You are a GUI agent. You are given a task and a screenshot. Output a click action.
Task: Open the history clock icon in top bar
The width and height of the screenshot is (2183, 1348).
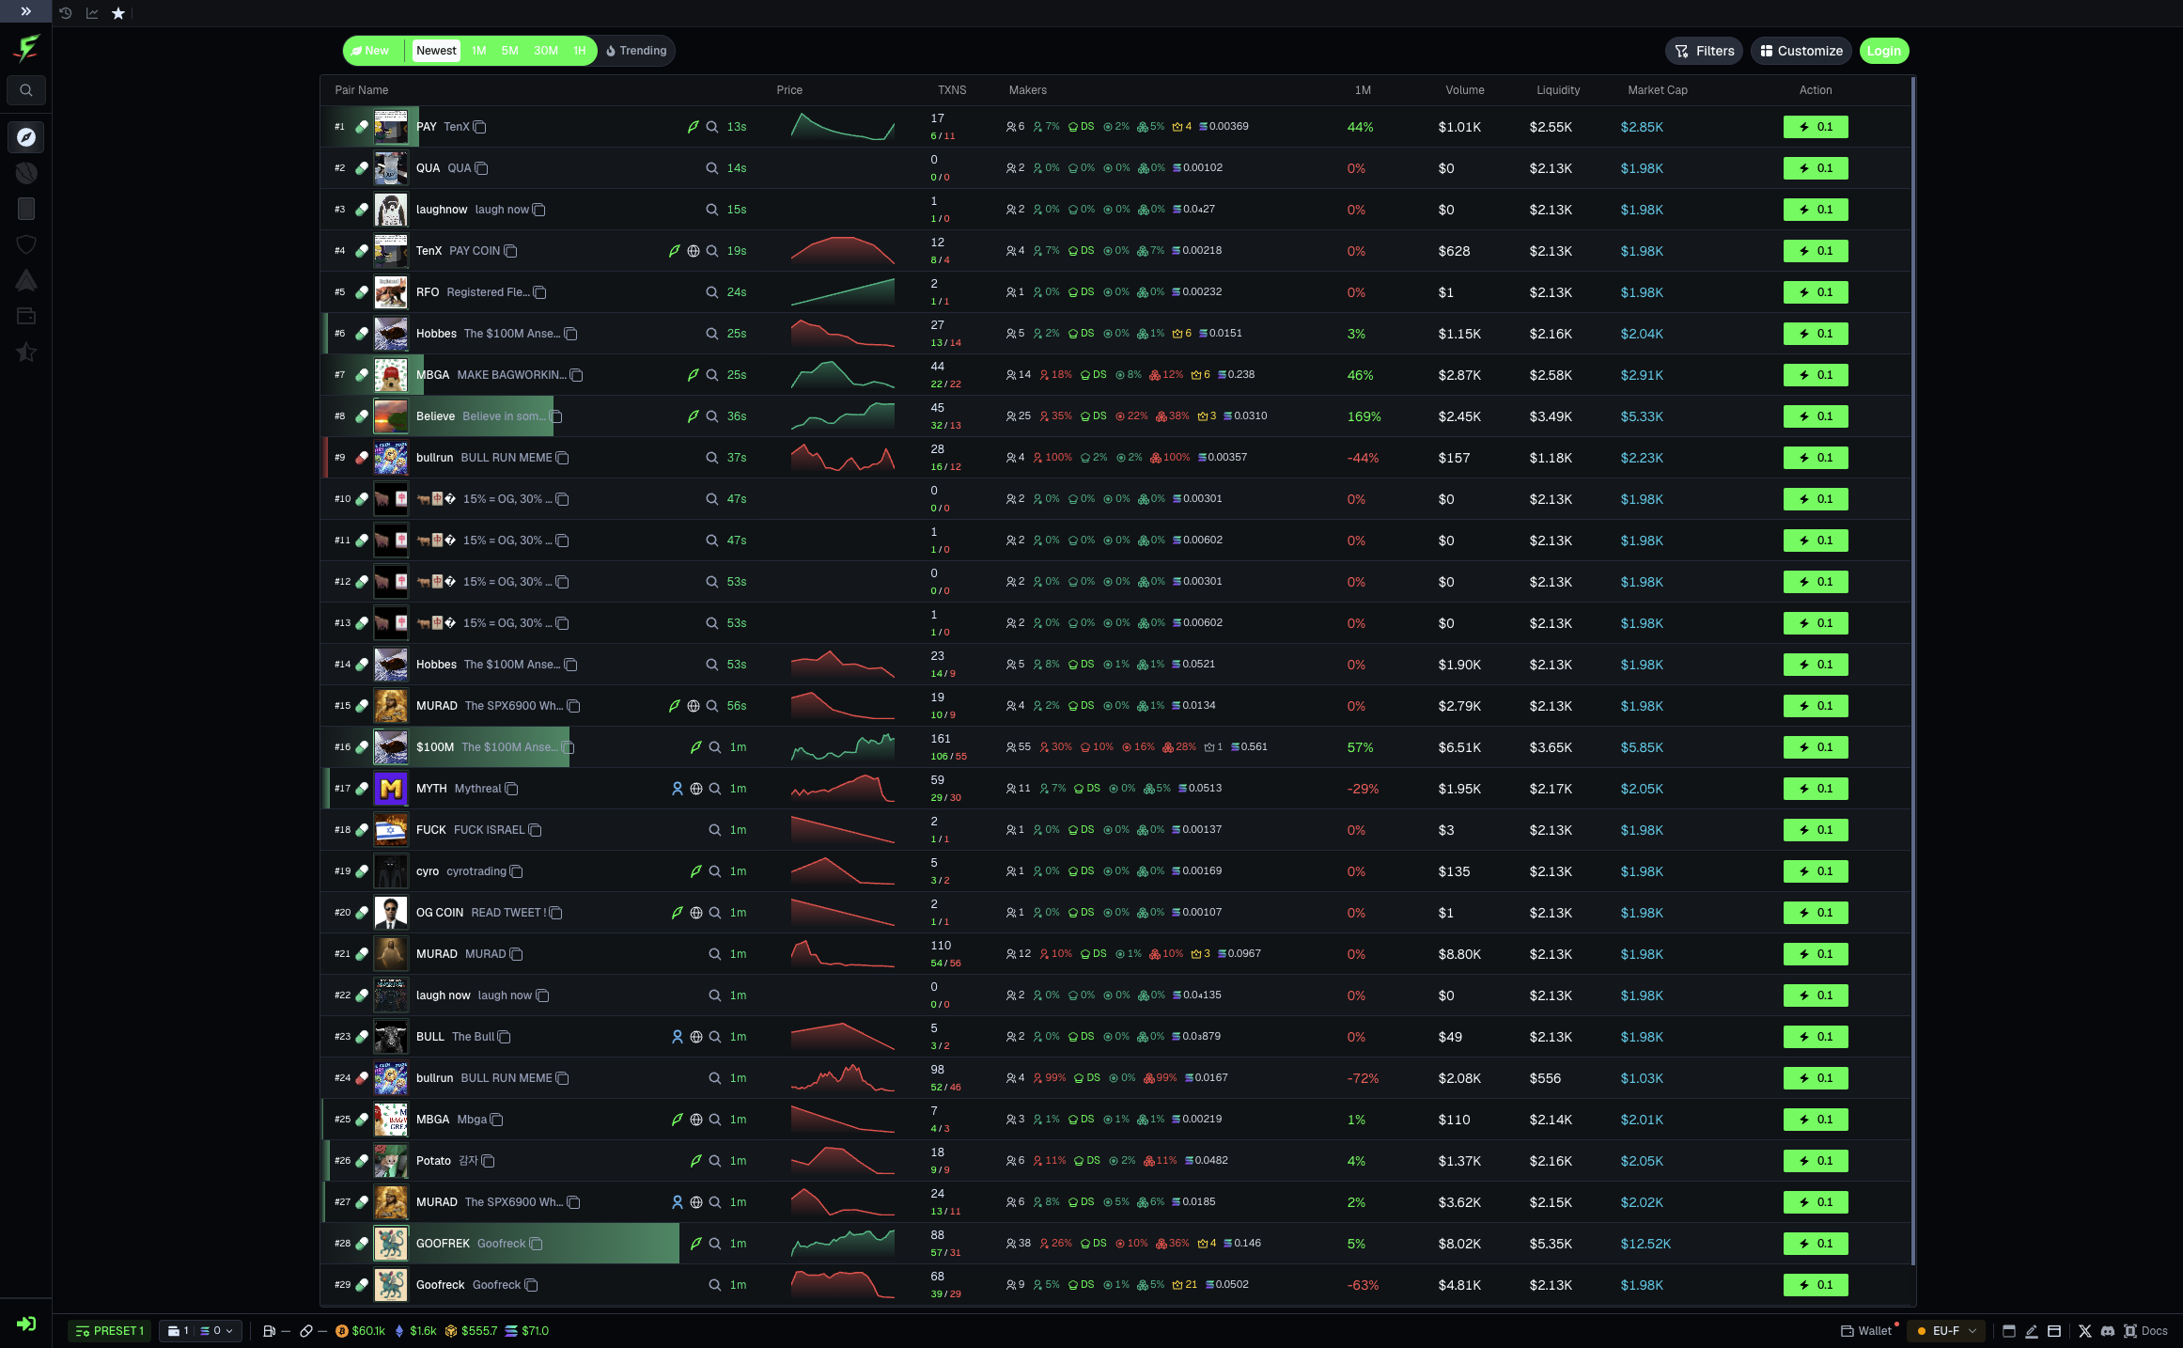coord(65,13)
